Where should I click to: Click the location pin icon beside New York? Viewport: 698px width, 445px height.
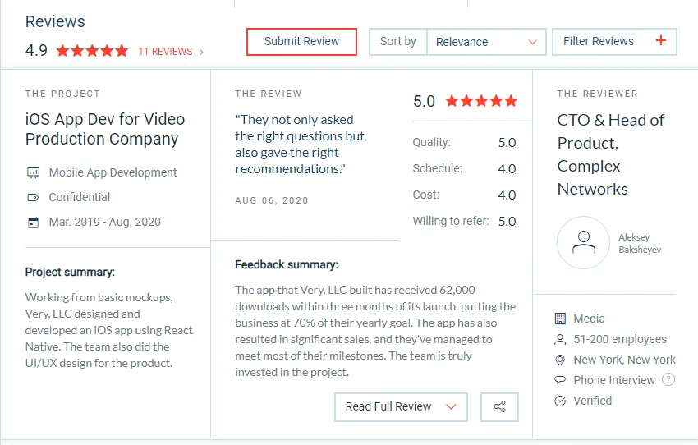point(560,360)
